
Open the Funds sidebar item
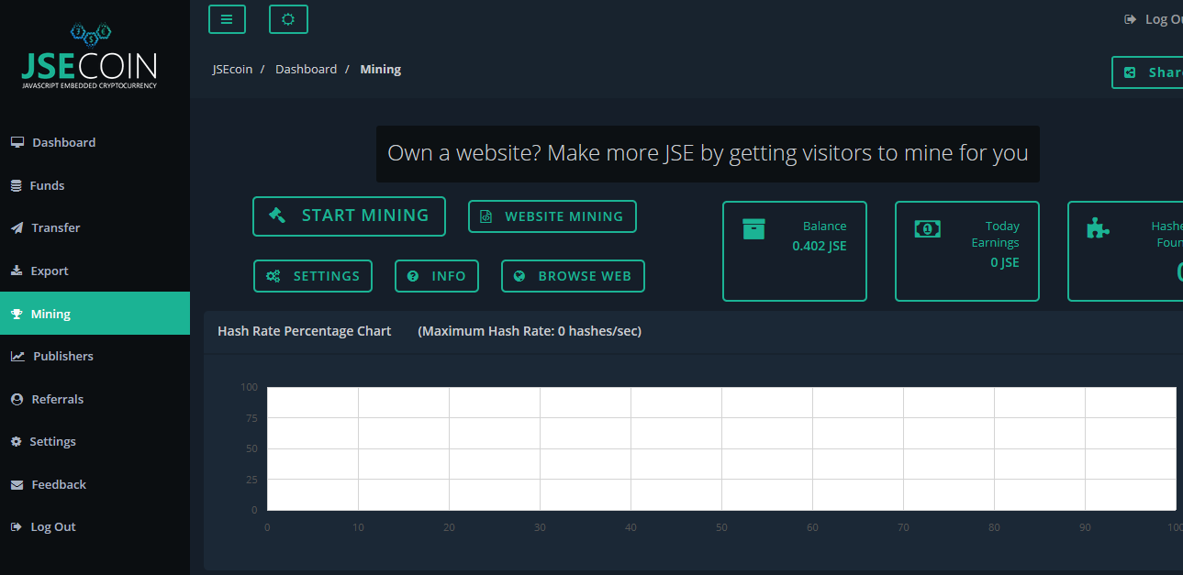95,185
